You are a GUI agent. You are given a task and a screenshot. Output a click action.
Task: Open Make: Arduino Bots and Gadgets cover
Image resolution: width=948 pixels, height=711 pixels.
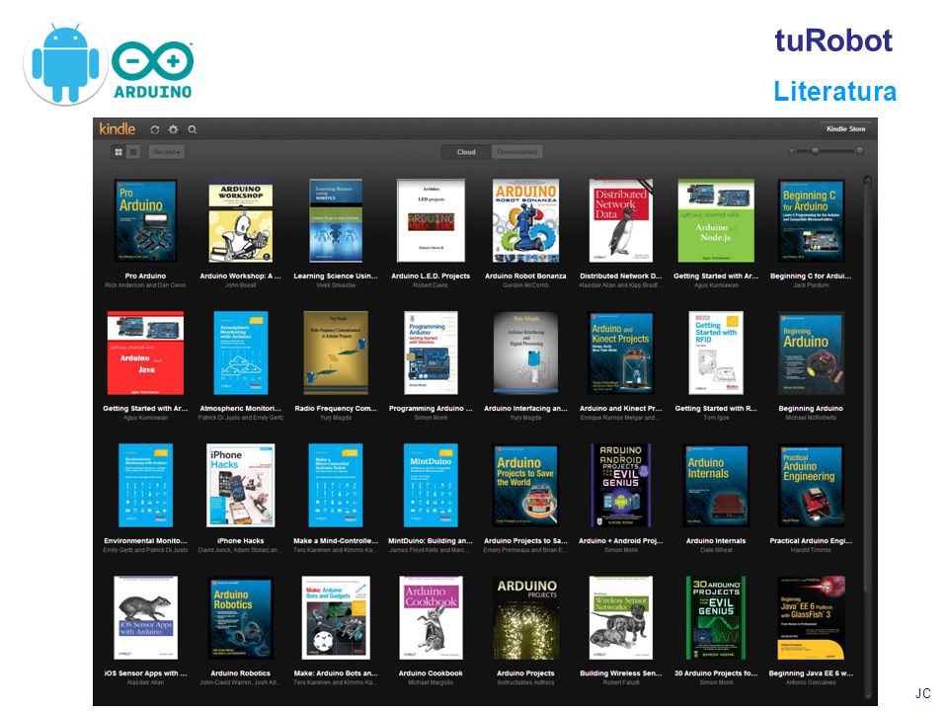(x=336, y=618)
